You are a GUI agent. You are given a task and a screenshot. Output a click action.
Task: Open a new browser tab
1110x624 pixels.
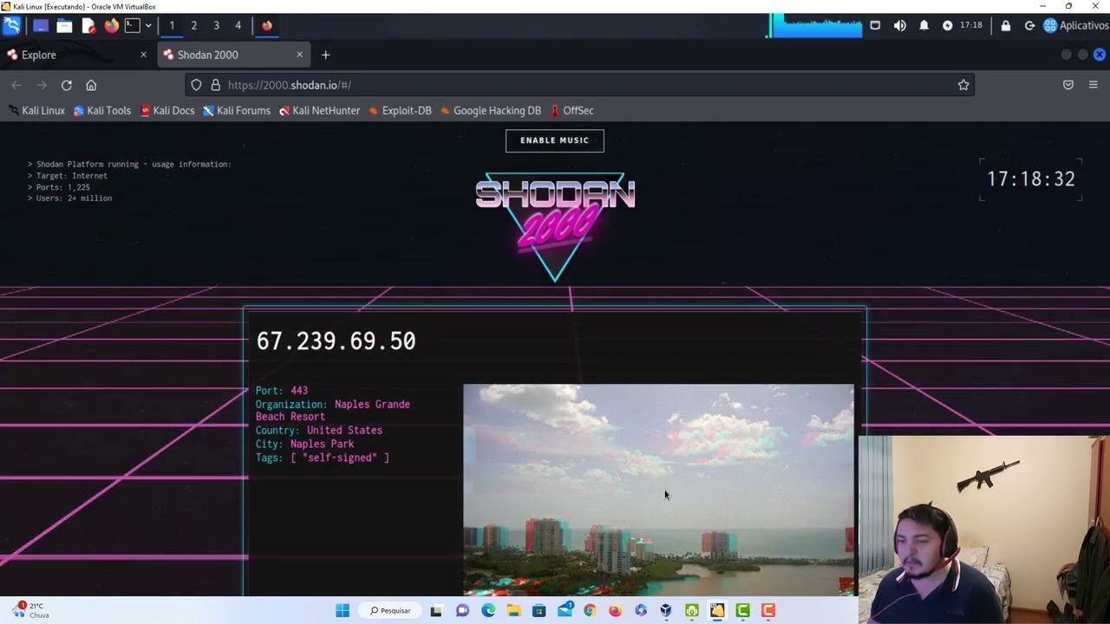tap(325, 55)
